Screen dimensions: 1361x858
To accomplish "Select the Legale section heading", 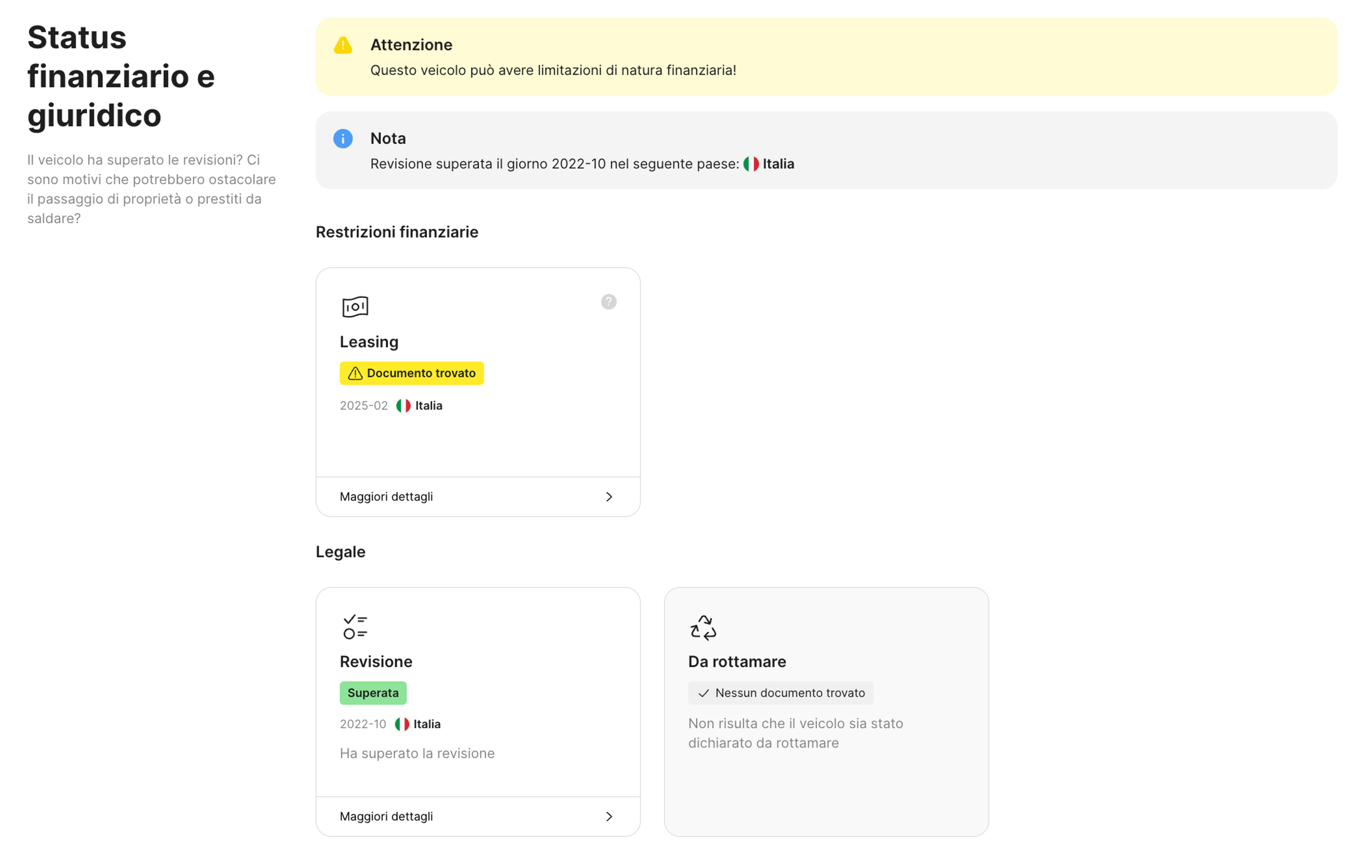I will (x=340, y=552).
